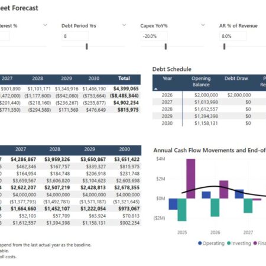Click the bold 2027 value $4,286,867
The width and height of the screenshot is (266, 266).
23,160
